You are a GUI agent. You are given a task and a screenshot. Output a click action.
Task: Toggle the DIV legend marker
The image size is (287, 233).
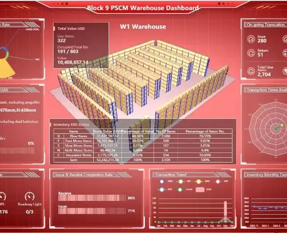pos(181,181)
